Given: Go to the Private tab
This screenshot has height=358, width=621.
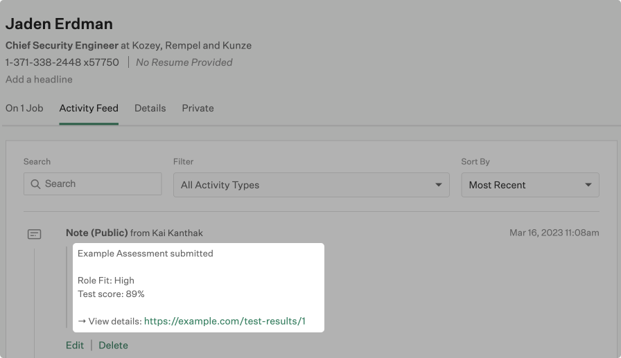Looking at the screenshot, I should coord(198,108).
